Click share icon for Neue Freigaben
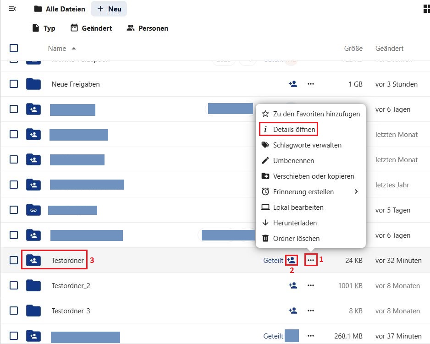 [x=292, y=84]
